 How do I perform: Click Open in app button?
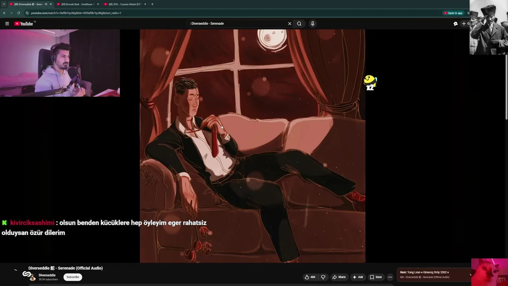(453, 13)
